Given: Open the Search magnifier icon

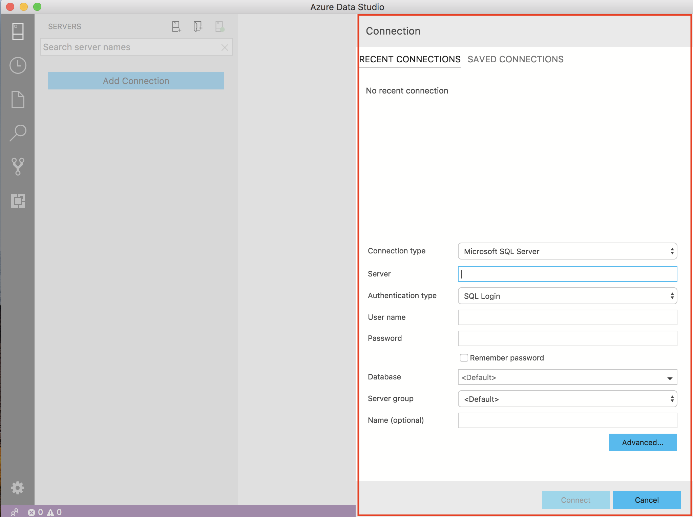Looking at the screenshot, I should [x=18, y=133].
